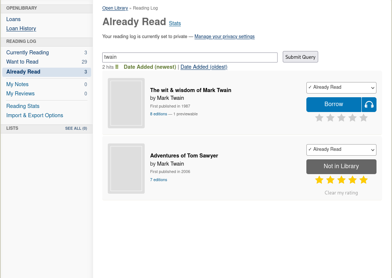Open reading status dropdown for The wit & wisdom
This screenshot has height=278, width=392.
341,88
